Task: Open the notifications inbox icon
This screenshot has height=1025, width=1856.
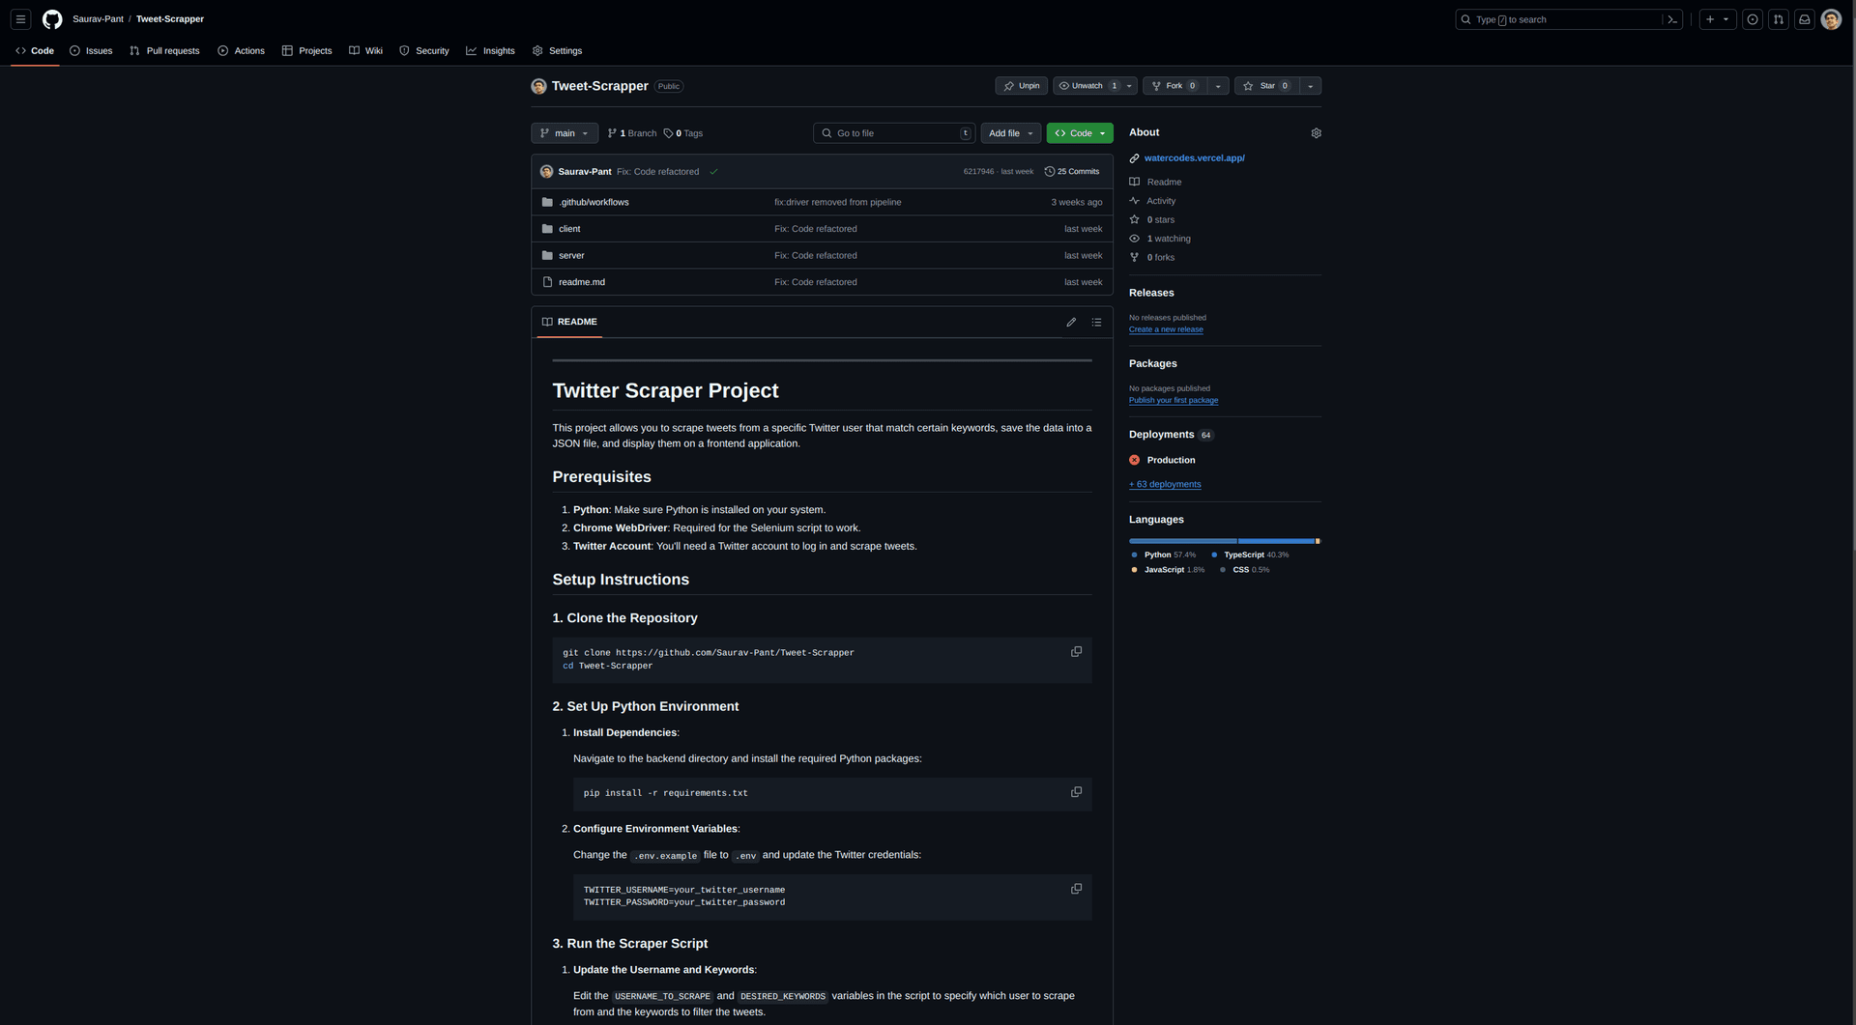Action: coord(1805,19)
